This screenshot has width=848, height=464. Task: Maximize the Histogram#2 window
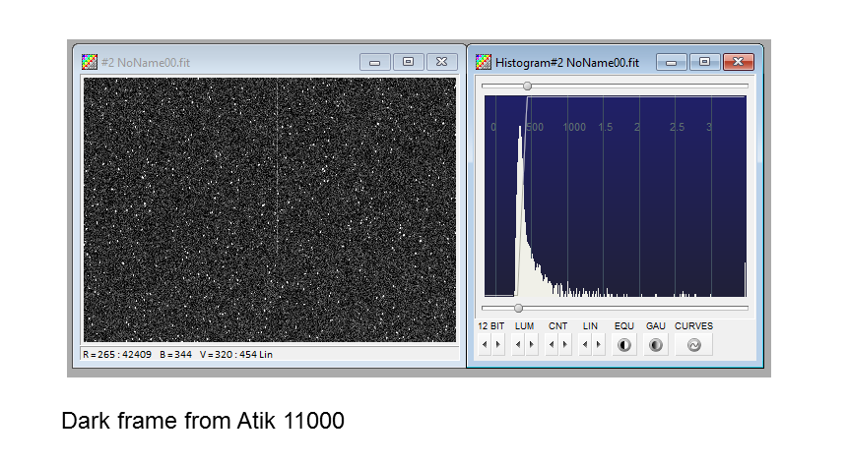point(704,62)
